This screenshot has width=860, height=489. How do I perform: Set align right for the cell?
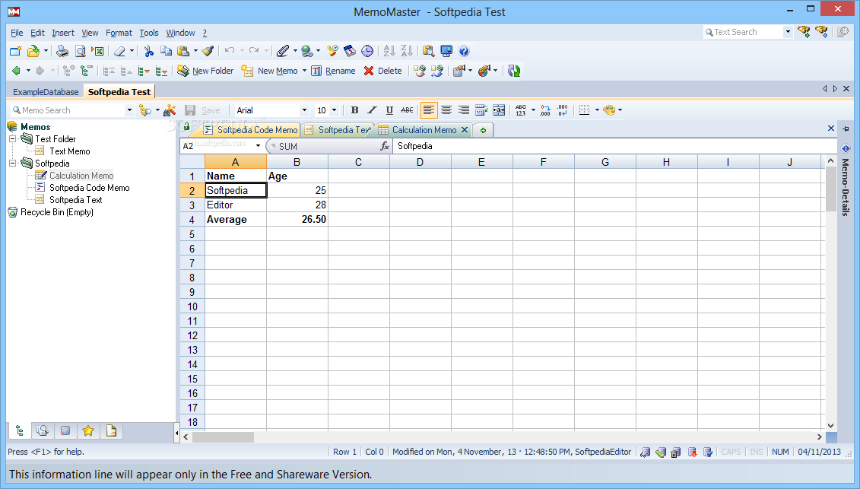click(464, 110)
